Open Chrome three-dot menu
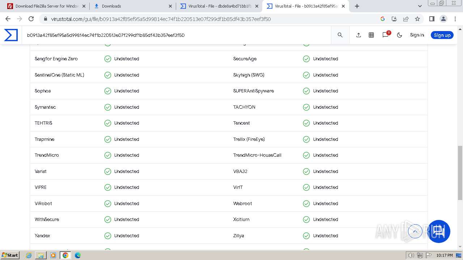This screenshot has height=260, width=463. (x=455, y=19)
